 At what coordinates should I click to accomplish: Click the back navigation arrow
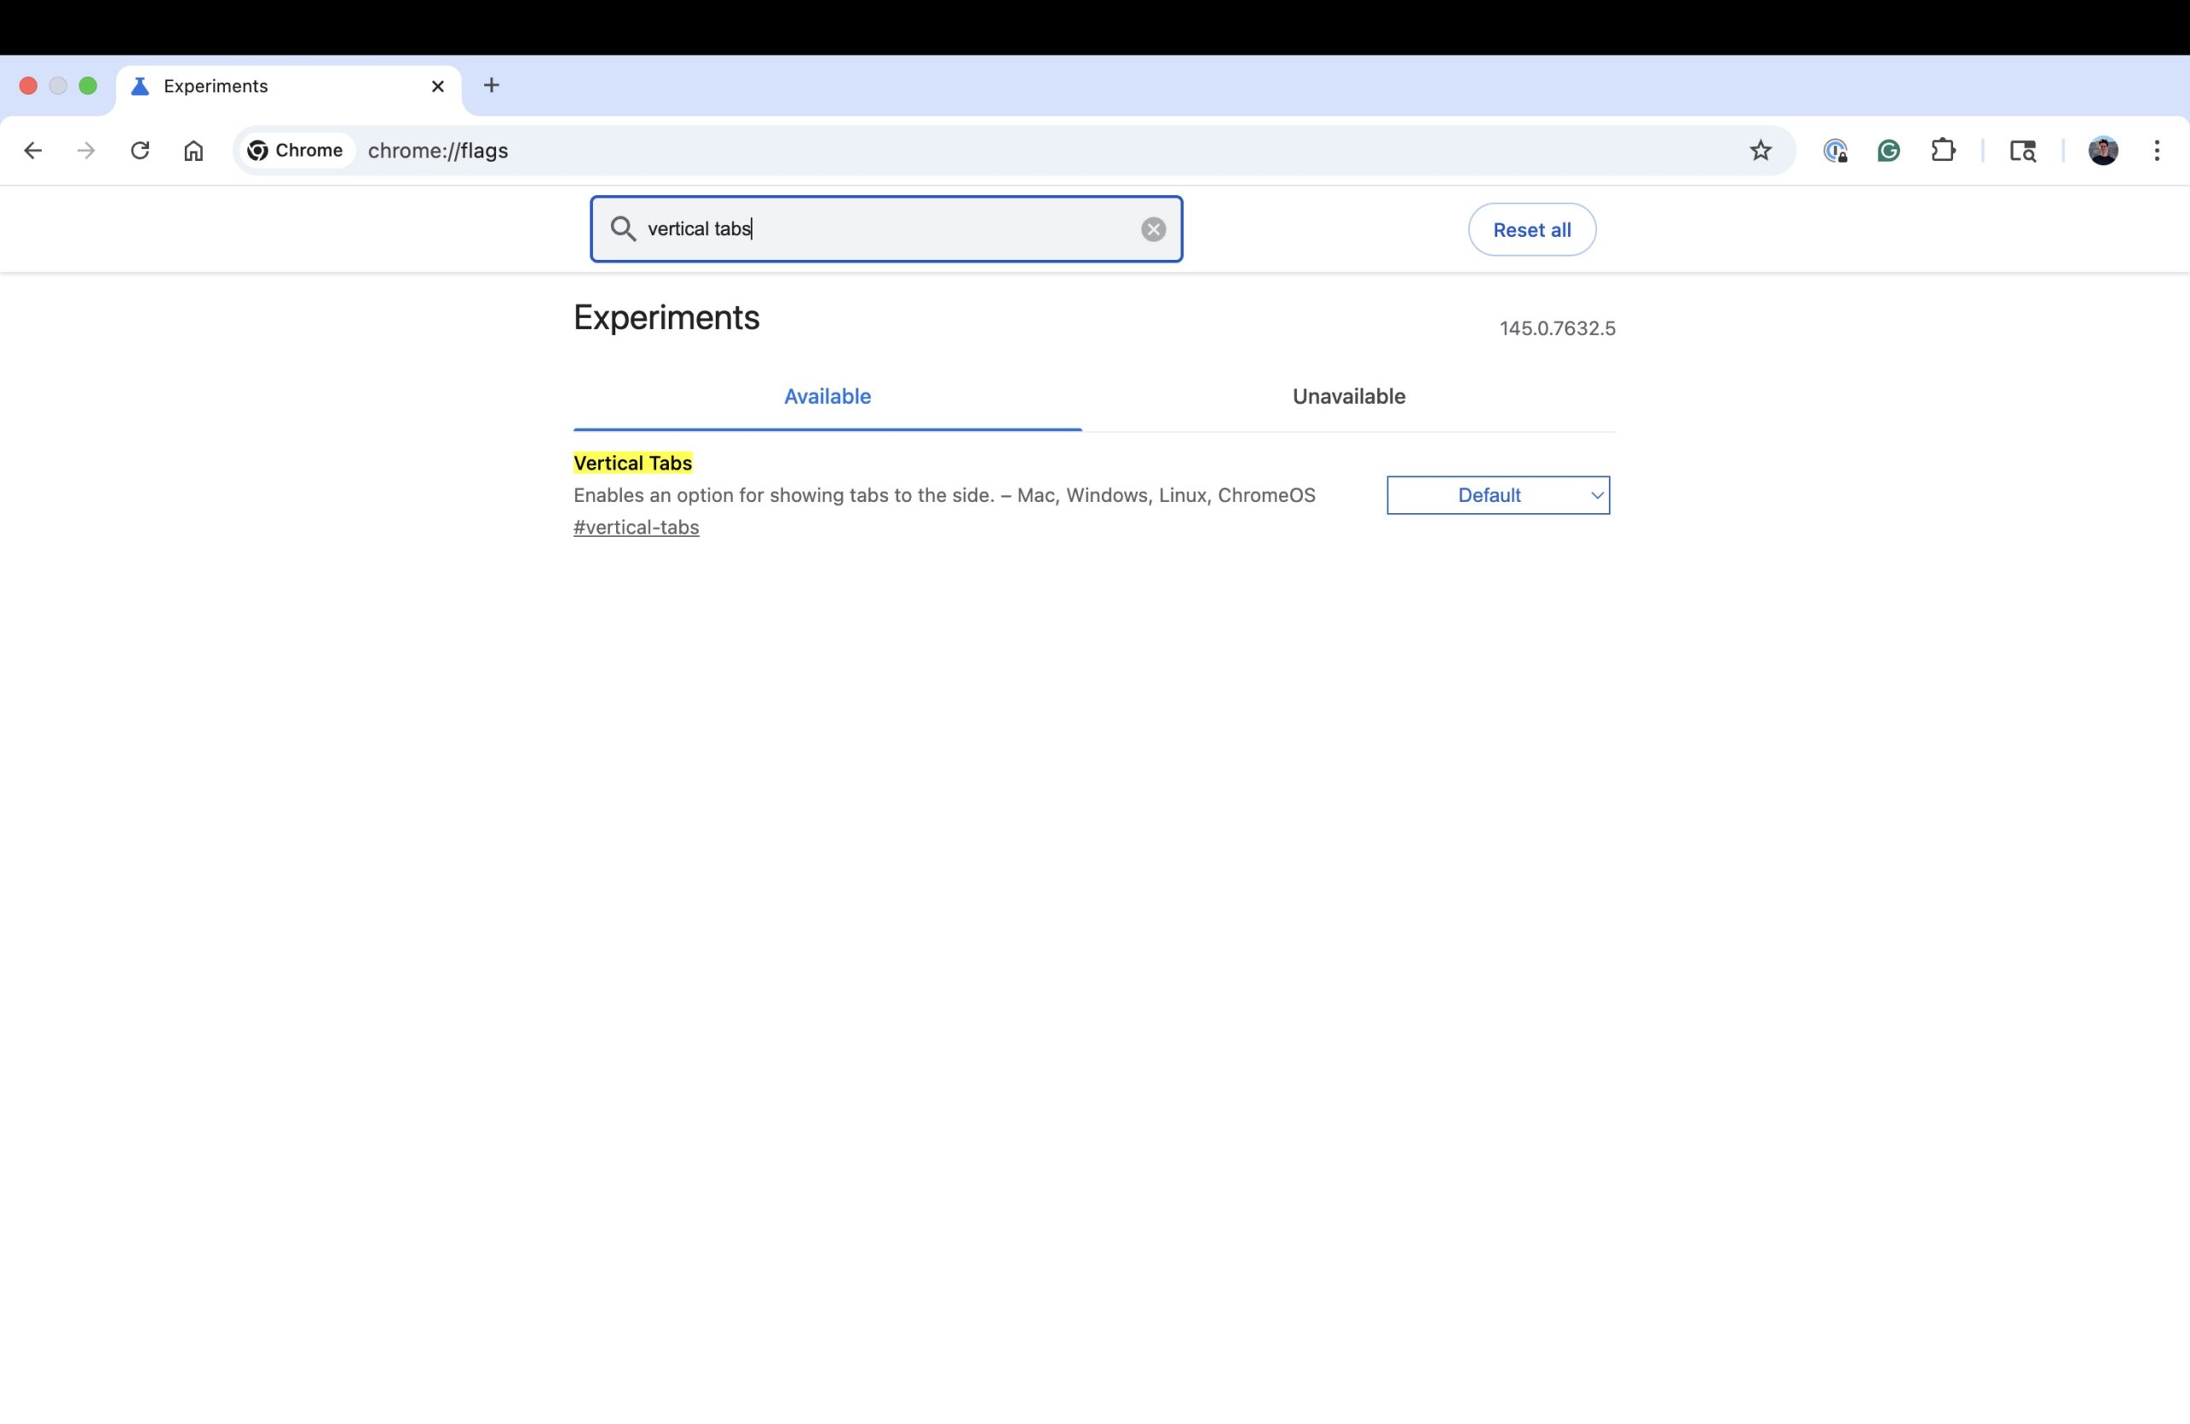tap(33, 151)
